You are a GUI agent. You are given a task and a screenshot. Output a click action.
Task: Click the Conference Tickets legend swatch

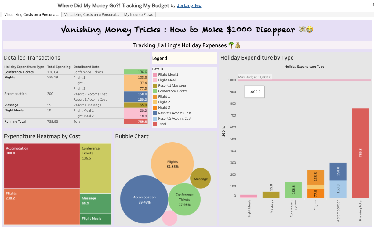[155, 91]
